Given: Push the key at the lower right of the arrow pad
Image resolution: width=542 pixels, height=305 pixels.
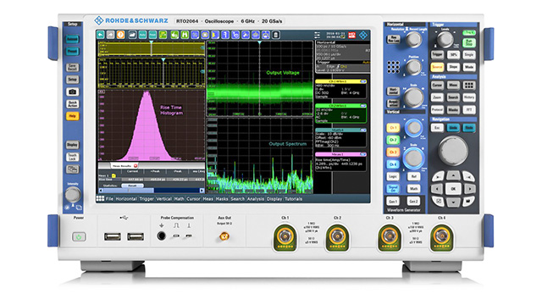Looking at the screenshot, I should pos(468,201).
